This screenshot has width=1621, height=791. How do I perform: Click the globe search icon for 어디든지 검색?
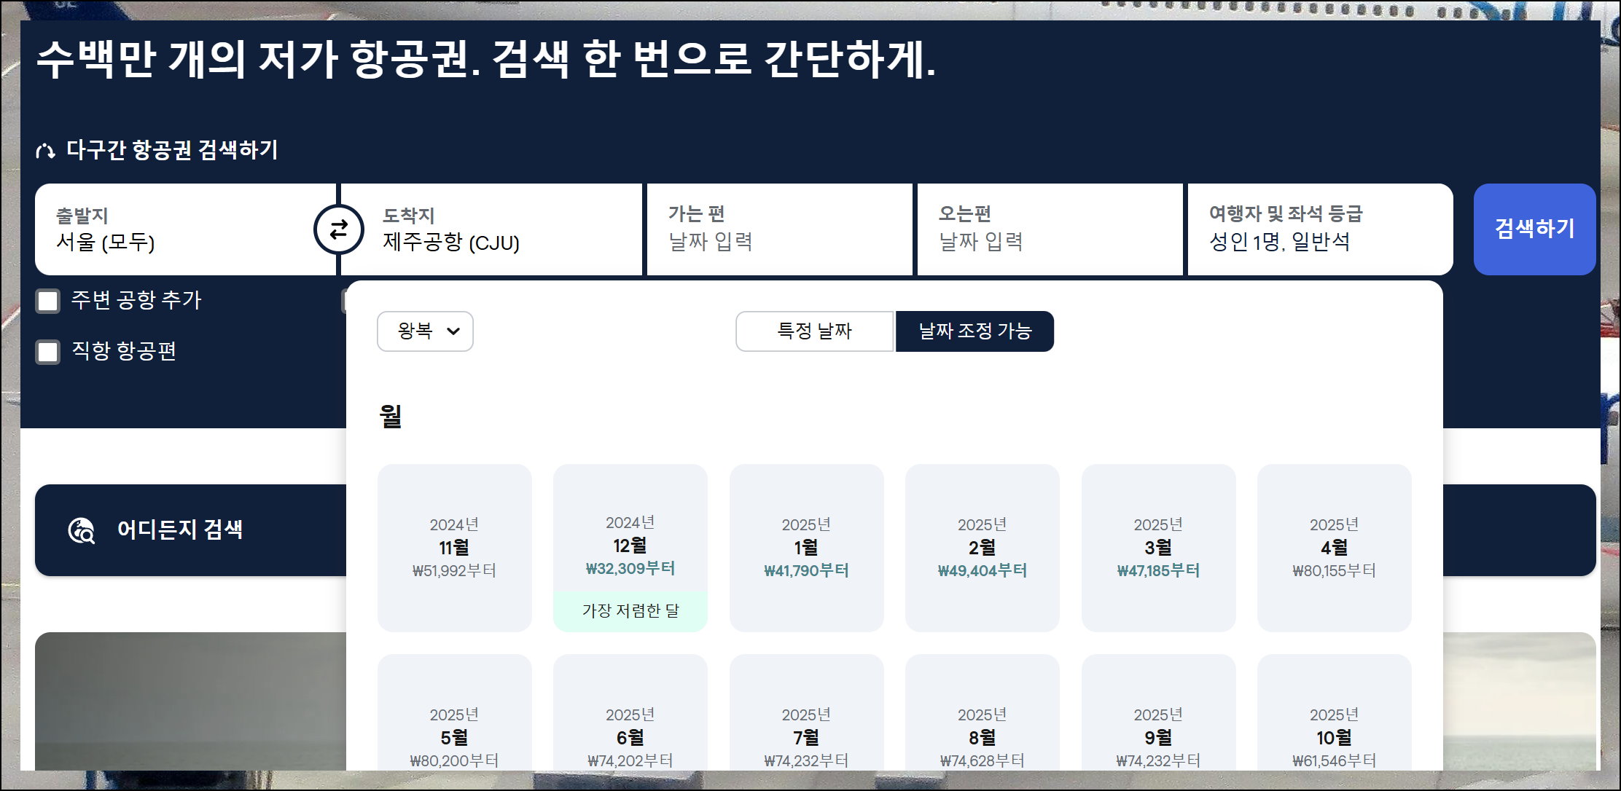click(x=82, y=530)
